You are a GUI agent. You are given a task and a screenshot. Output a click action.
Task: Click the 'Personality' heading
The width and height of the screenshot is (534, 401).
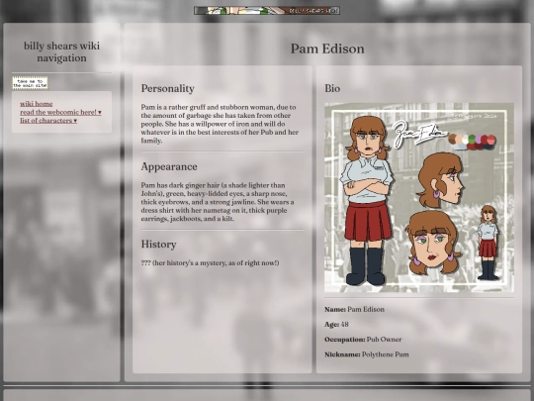tap(167, 89)
